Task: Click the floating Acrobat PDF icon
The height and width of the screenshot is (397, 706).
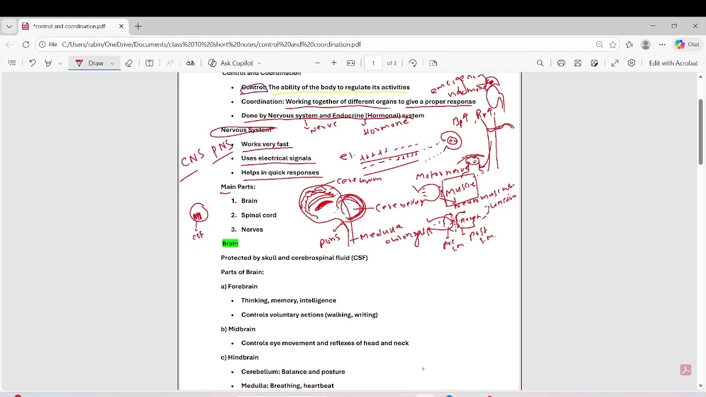Action: [686, 370]
